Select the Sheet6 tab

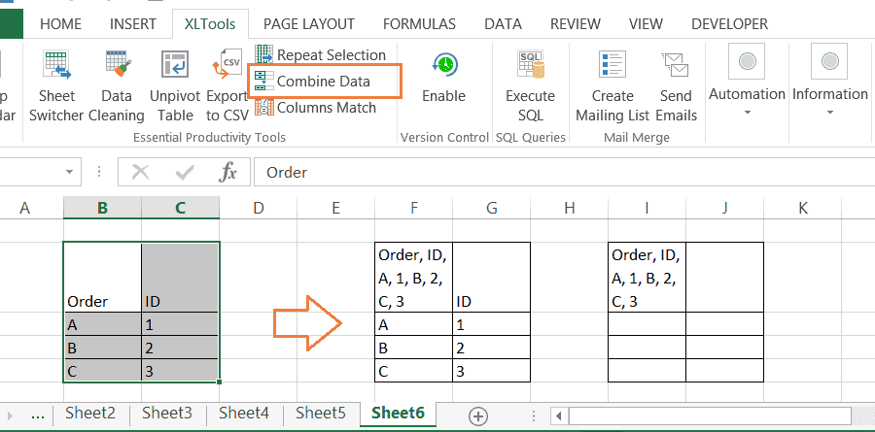click(x=399, y=413)
